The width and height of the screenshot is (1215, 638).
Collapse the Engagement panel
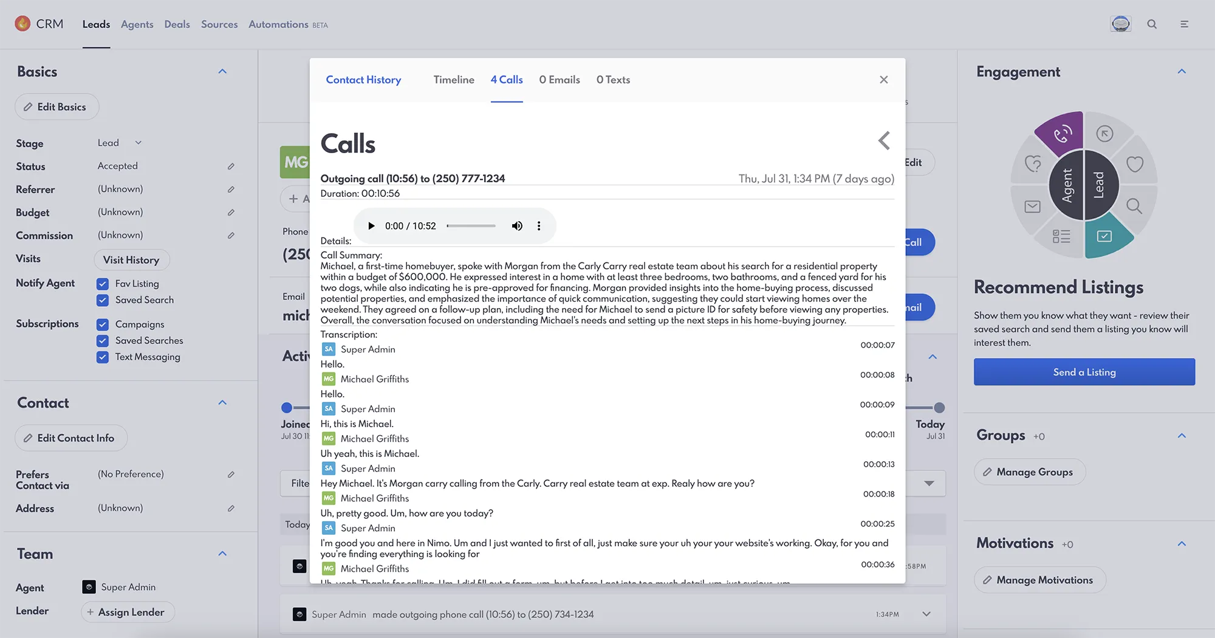coord(1182,72)
